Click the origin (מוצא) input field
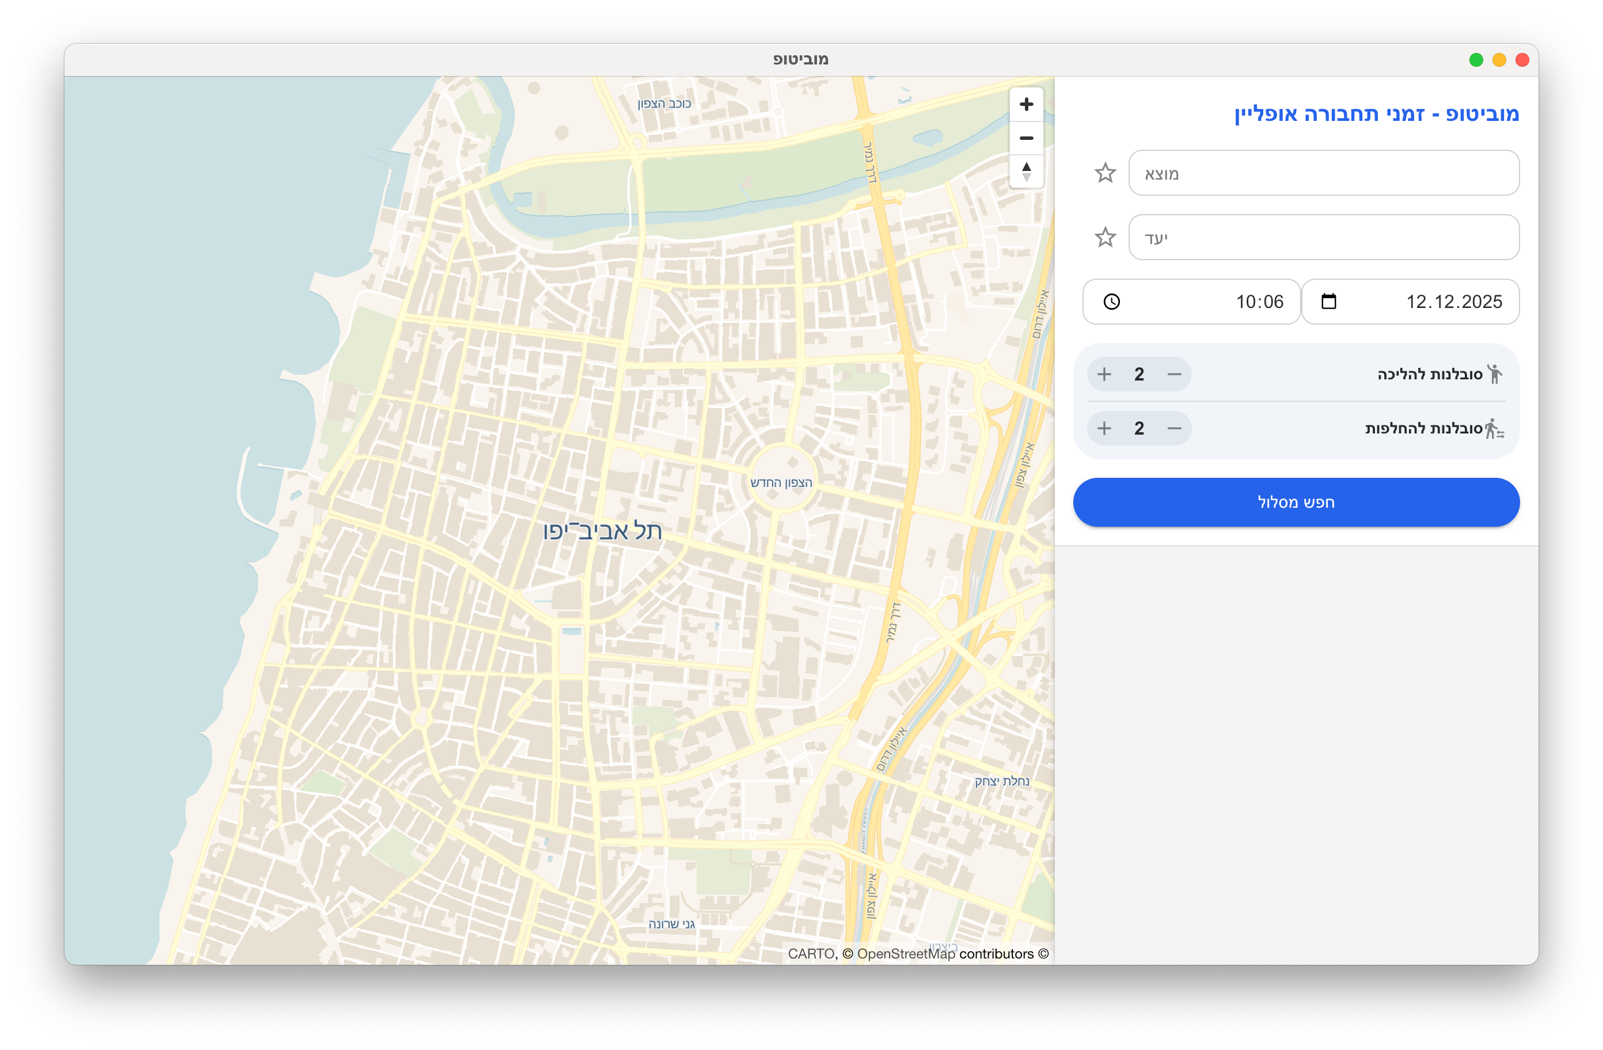The image size is (1603, 1050). coord(1324,173)
